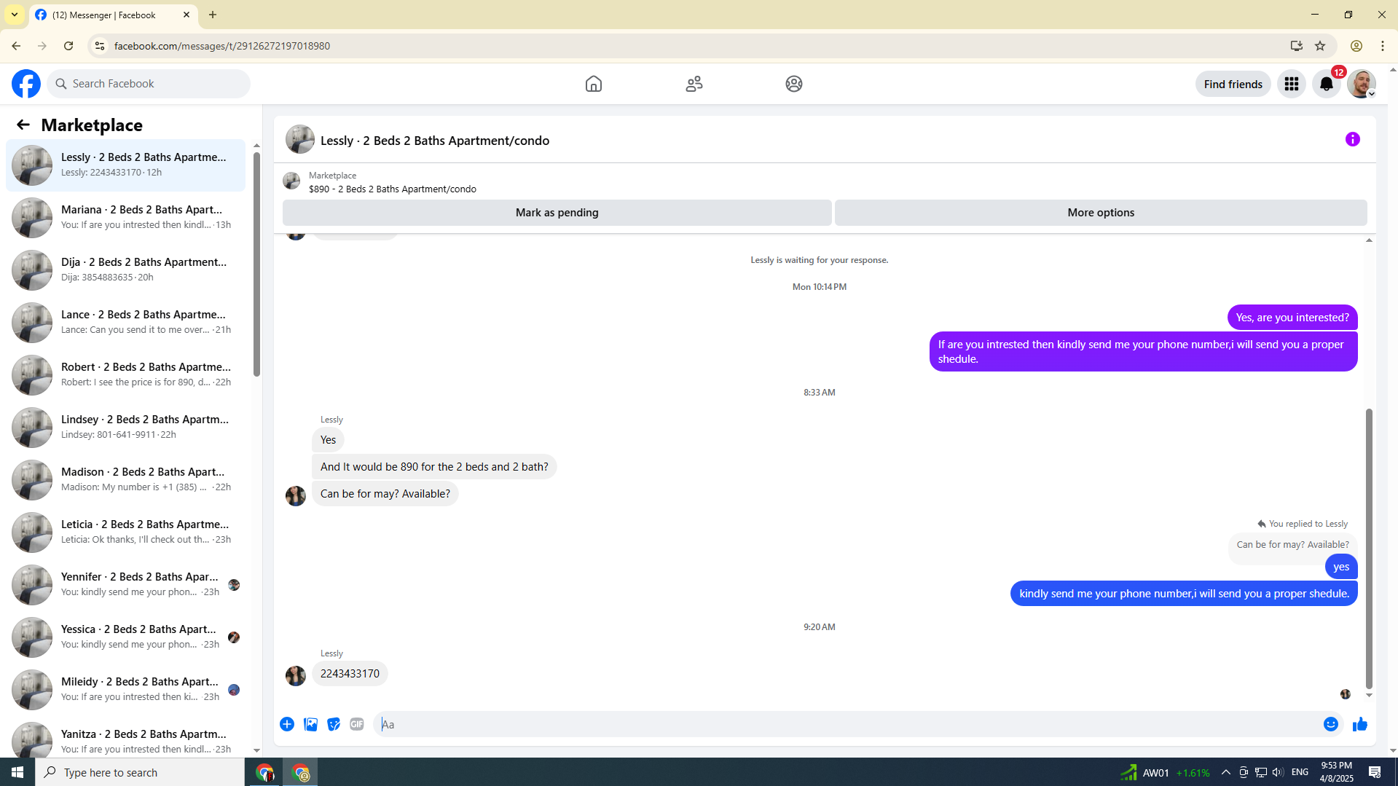Choose a GIF icon in composer

point(357,724)
